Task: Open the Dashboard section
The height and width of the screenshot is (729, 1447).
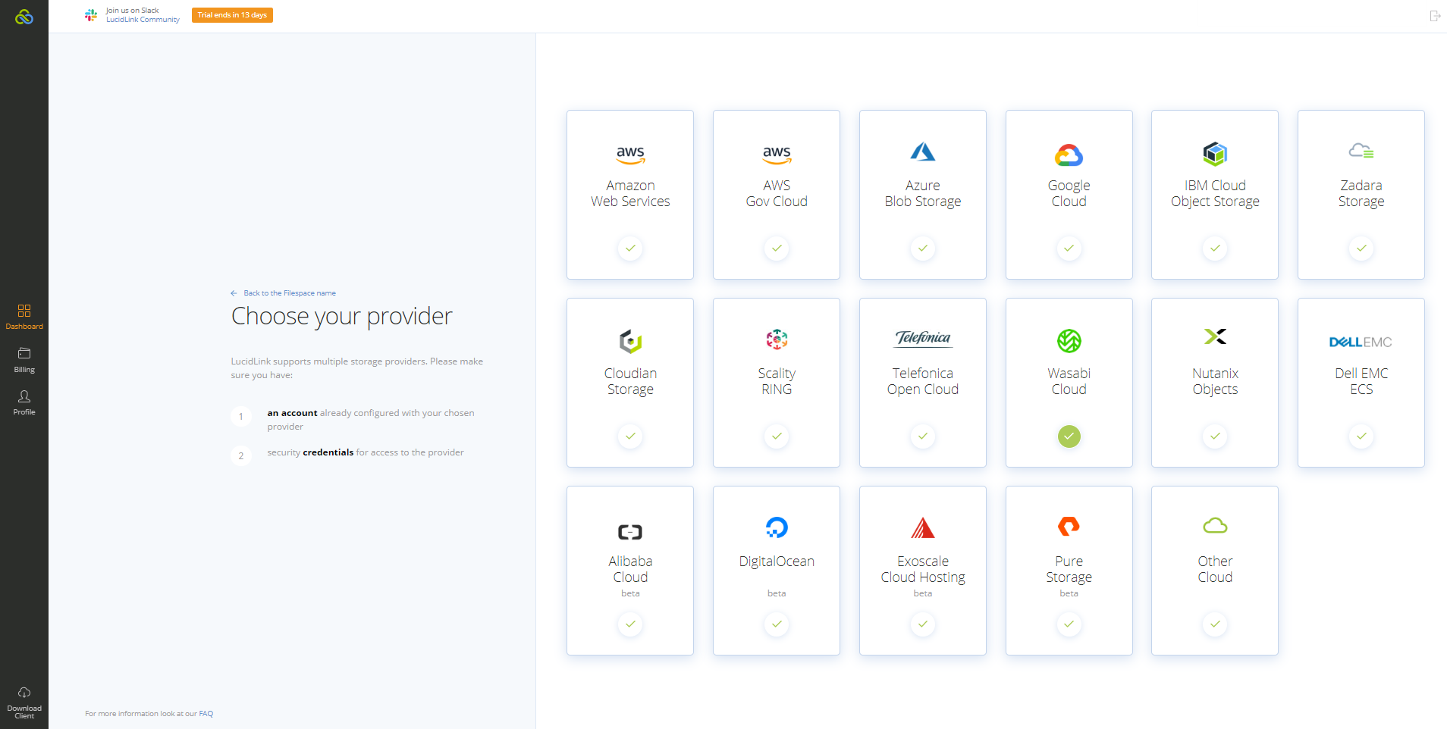Action: (24, 317)
